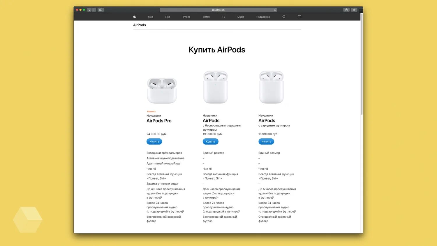
Task: Open the Поддержка menu item
Action: [x=263, y=17]
